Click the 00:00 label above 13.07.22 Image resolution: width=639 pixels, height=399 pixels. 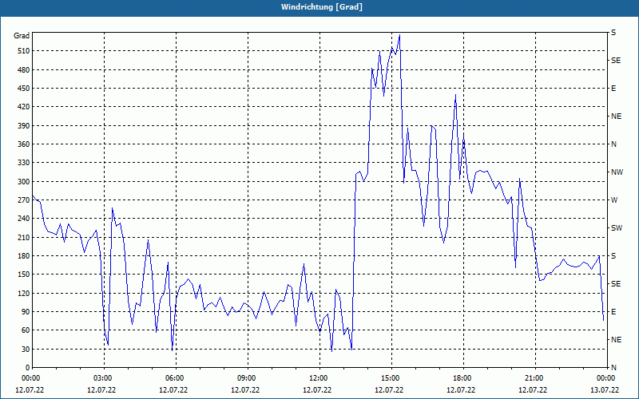(x=607, y=377)
